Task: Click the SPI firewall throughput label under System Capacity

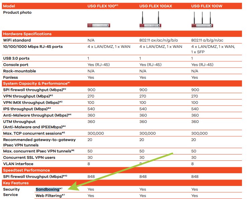Action: click(x=34, y=90)
